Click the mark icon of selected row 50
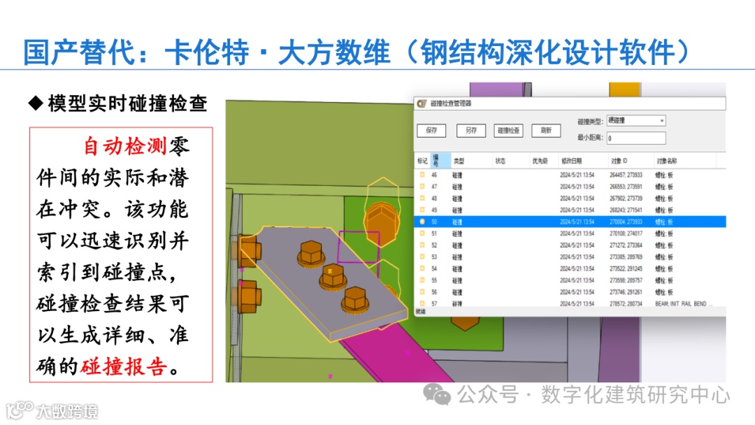The image size is (755, 425). (x=422, y=222)
